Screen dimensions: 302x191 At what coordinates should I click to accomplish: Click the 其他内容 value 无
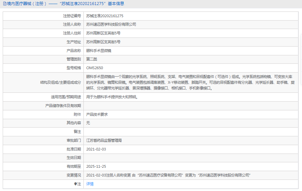click(88, 123)
